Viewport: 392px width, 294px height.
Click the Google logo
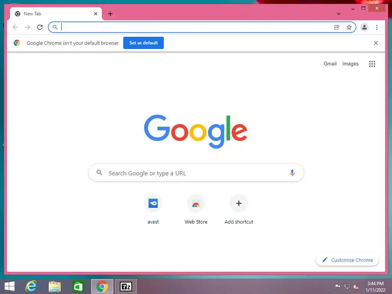pyautogui.click(x=196, y=131)
